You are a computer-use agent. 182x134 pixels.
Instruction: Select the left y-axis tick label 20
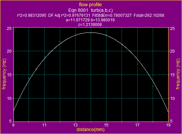9,51
